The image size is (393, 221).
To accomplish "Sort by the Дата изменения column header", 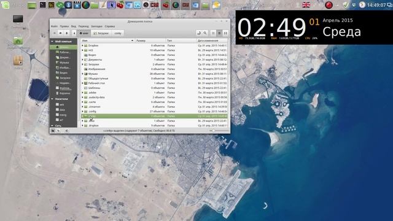I will (212, 41).
